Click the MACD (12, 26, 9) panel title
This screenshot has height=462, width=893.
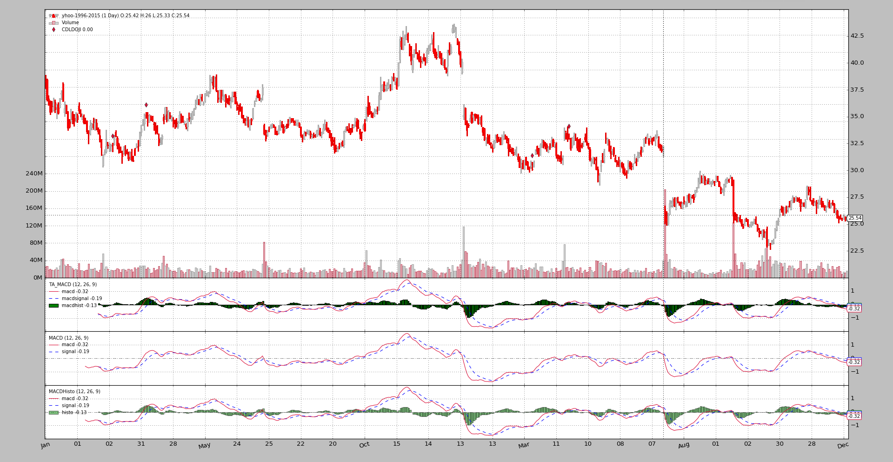pyautogui.click(x=68, y=338)
